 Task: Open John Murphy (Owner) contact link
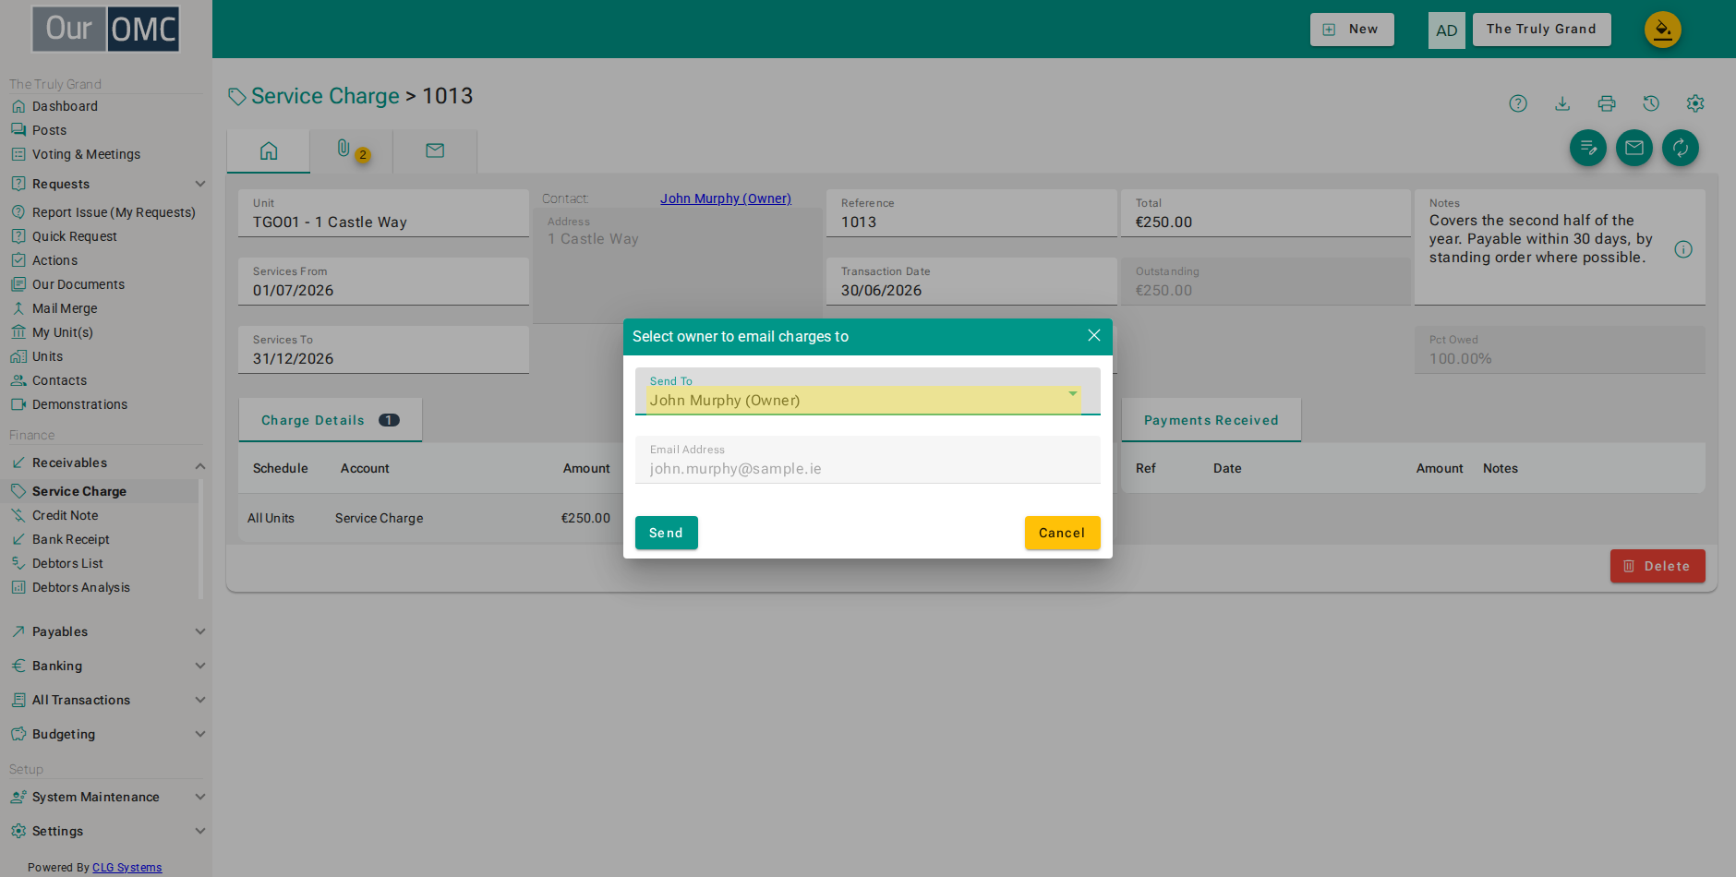726,198
